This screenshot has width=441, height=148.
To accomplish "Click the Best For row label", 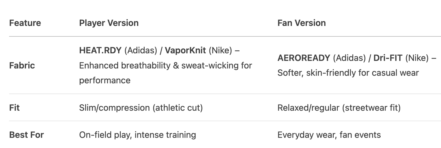I will click(x=27, y=135).
